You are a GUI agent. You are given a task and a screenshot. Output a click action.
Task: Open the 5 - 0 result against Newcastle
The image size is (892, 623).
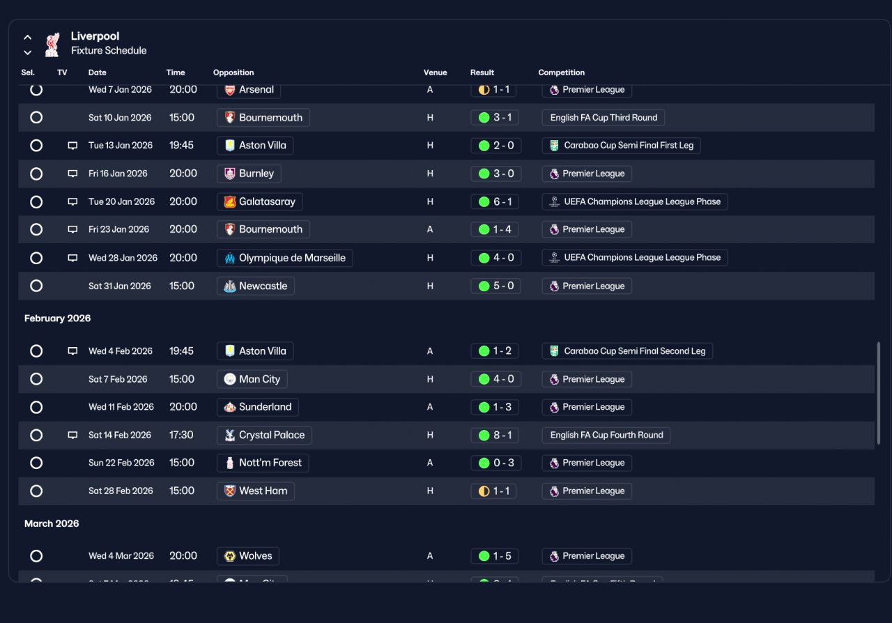(495, 286)
